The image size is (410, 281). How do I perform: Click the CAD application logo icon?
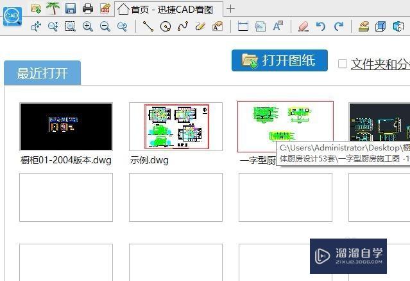(12, 17)
